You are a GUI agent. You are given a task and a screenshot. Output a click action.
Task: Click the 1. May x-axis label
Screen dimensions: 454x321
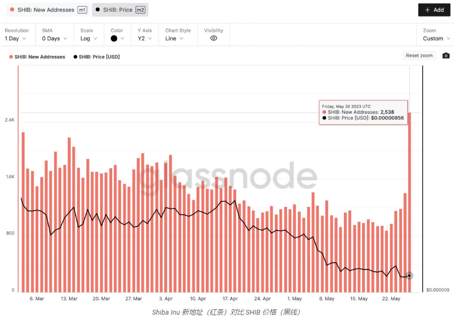(295, 299)
